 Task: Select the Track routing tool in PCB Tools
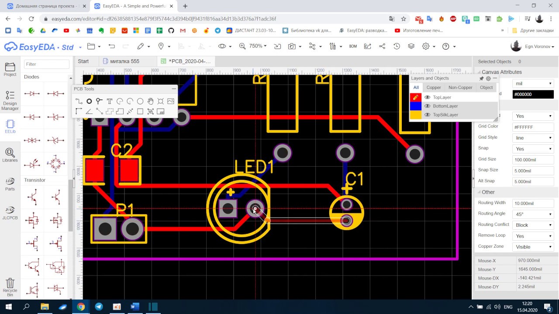[79, 101]
